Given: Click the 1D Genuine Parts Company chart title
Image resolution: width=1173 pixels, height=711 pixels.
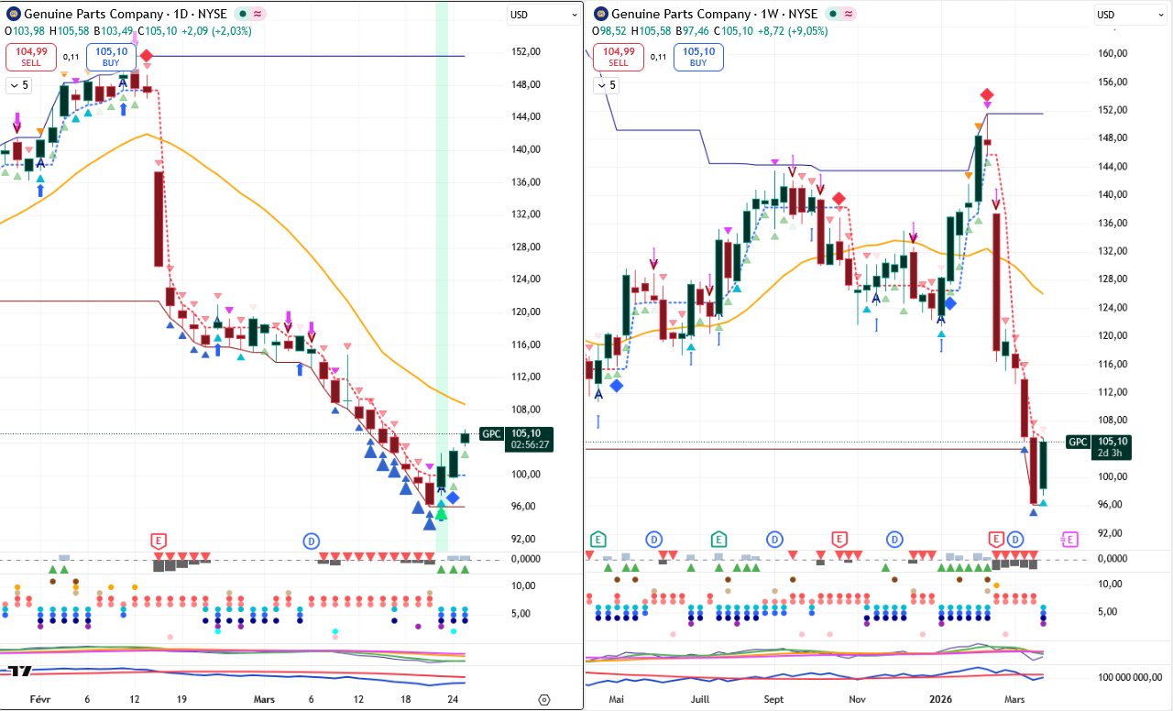Looking at the screenshot, I should (124, 14).
